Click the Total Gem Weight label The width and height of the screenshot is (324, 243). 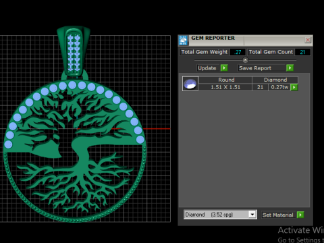pos(205,52)
